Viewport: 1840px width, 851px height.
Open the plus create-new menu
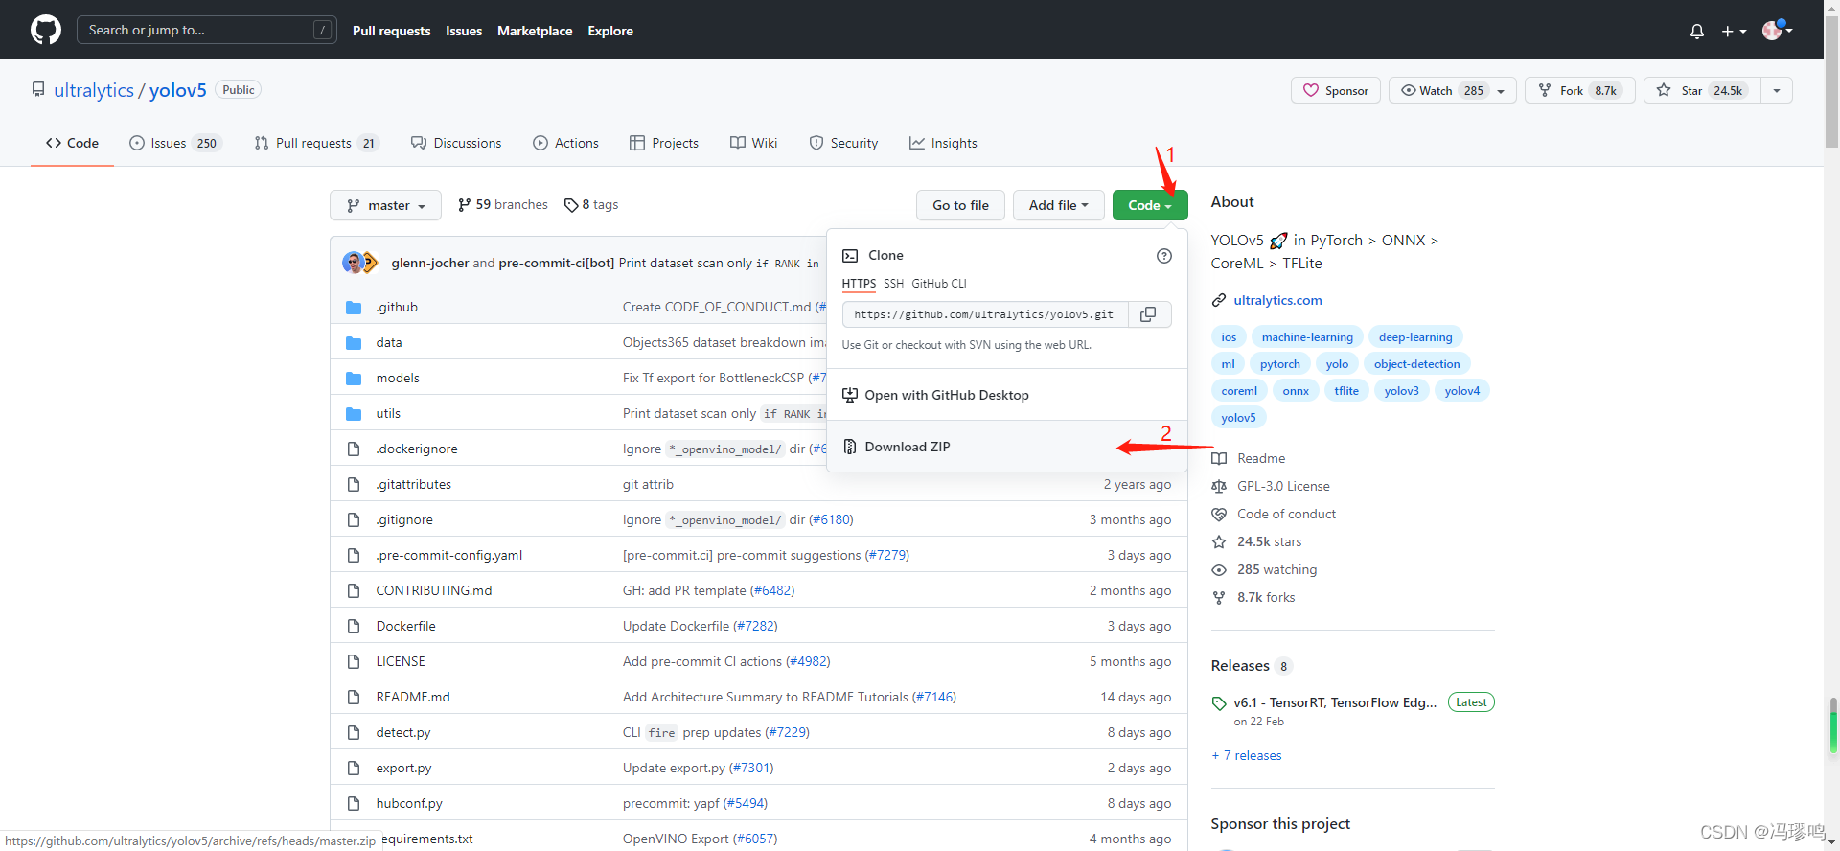(x=1734, y=31)
